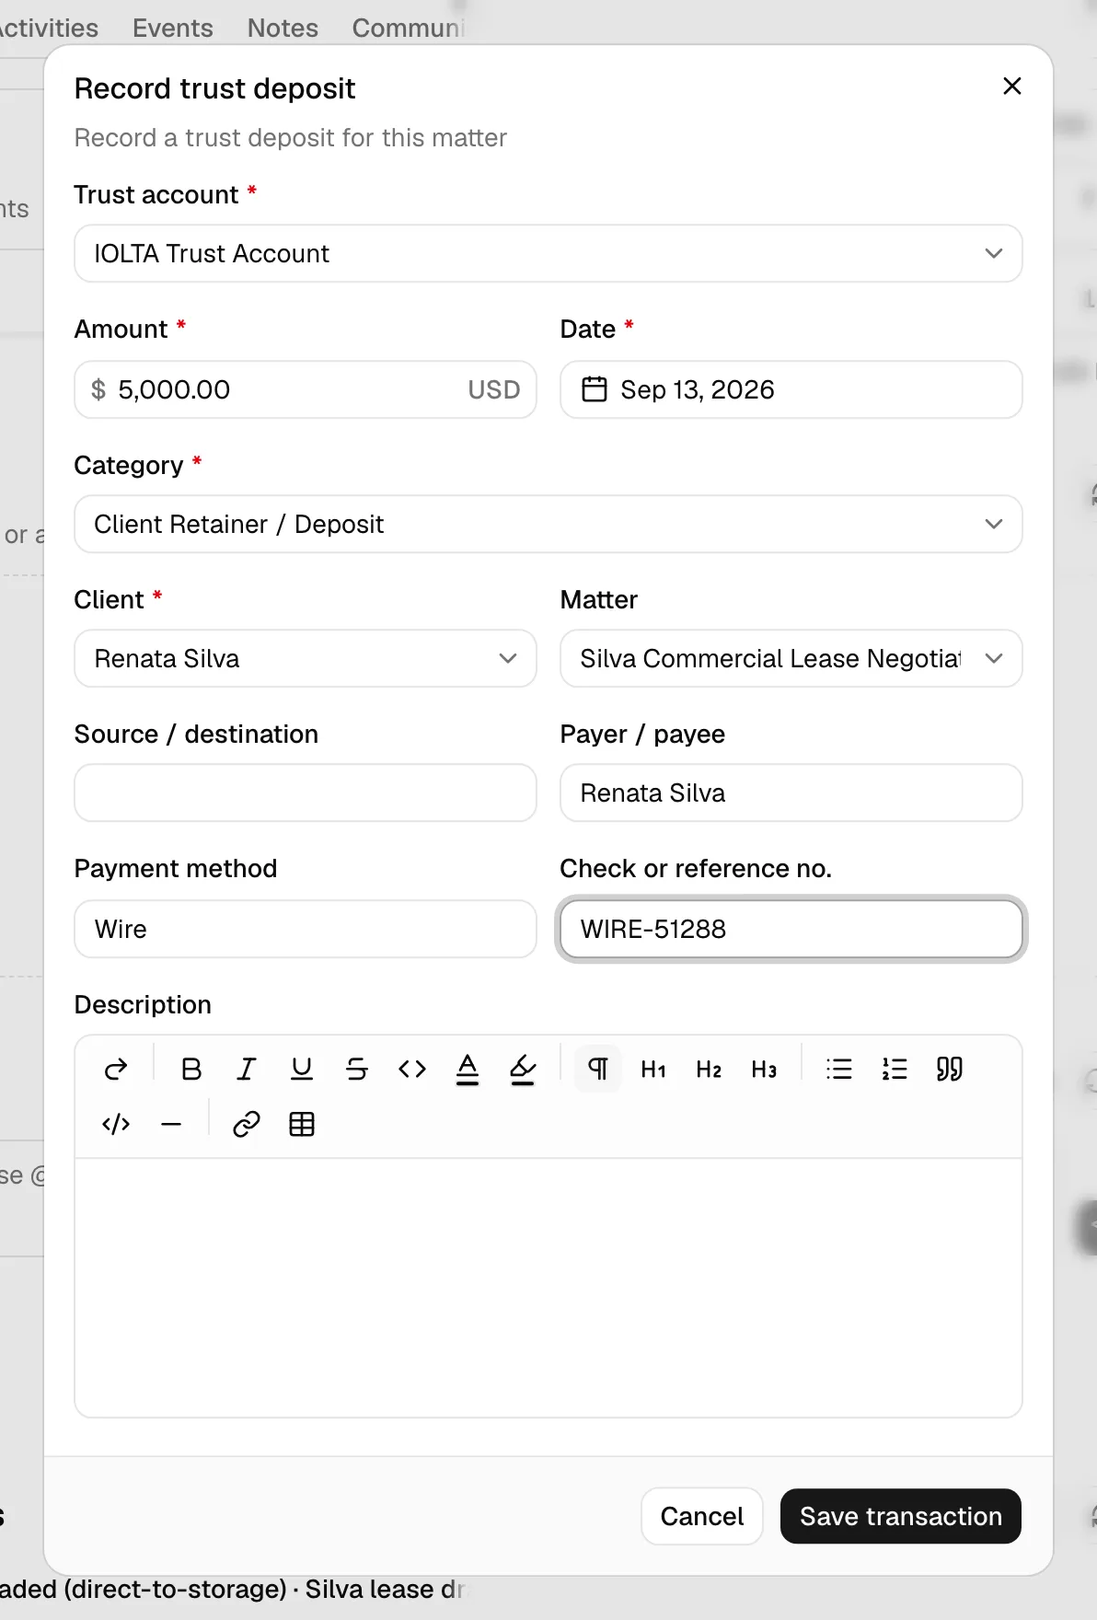This screenshot has height=1620, width=1097.
Task: Focus the Payment method field
Action: coord(306,929)
